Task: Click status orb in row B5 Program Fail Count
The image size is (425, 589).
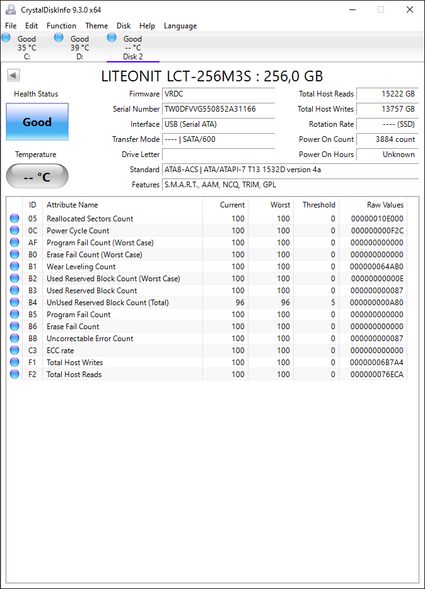Action: pyautogui.click(x=15, y=315)
